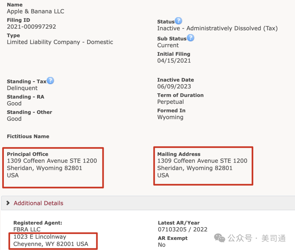Click the Inactive - Administratively Dissolved status text
The image size is (295, 250).
[x=217, y=28]
